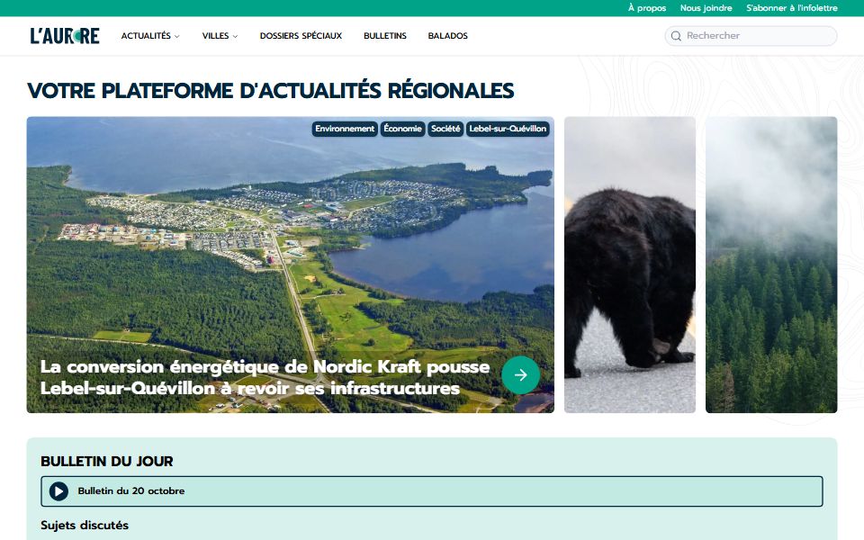Click the Bulletin du 20 octobre bar
The image size is (864, 540).
(x=432, y=491)
